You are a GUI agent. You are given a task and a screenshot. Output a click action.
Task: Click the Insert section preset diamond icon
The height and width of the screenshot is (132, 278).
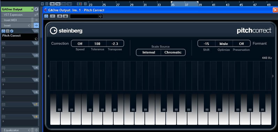[29, 25]
